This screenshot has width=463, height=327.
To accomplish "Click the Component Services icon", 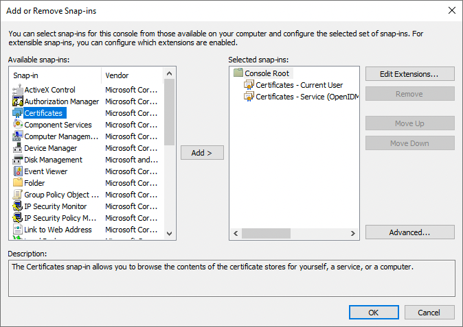I will [18, 125].
